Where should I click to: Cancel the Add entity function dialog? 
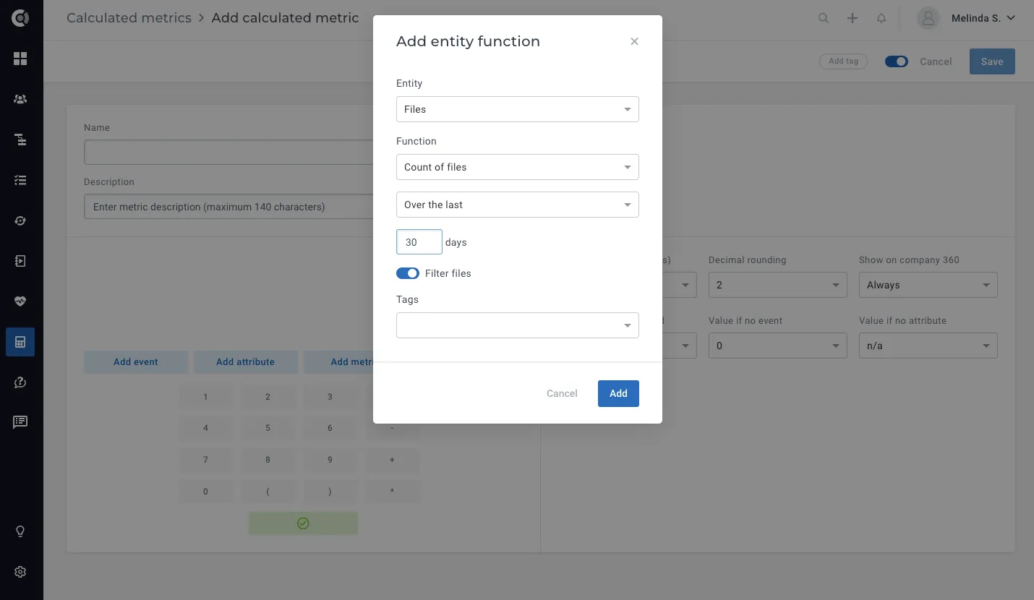tap(562, 393)
